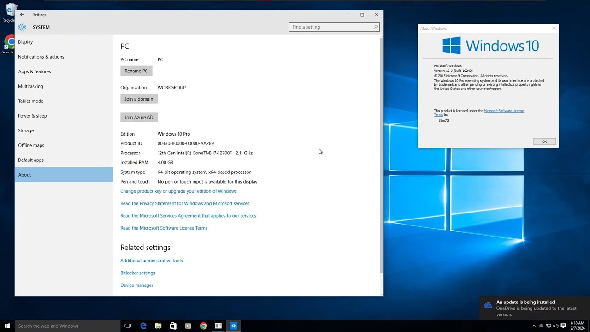Open the media player icon in the taskbar
This screenshot has height=332, width=590.
[x=188, y=326]
